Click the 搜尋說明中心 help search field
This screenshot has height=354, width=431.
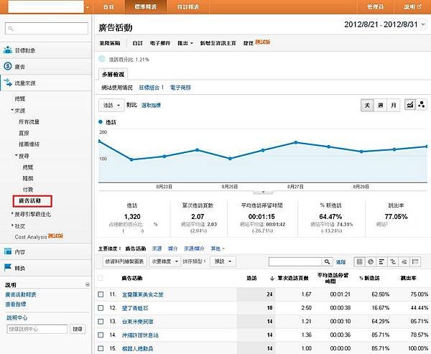37,329
